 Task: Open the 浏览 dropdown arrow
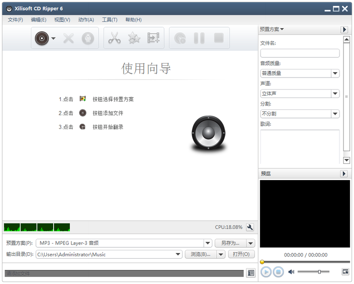coord(221,255)
